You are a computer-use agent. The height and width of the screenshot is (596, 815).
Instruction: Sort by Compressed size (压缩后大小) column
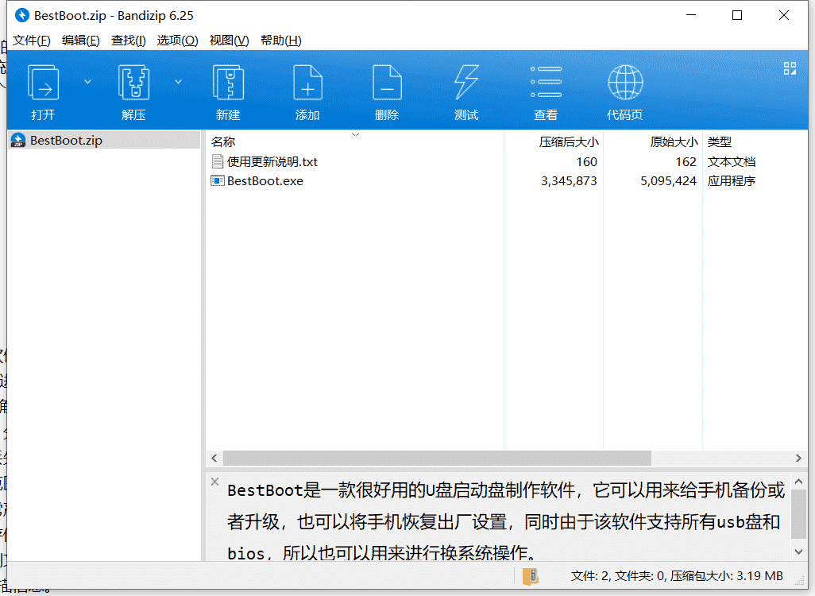click(x=554, y=141)
